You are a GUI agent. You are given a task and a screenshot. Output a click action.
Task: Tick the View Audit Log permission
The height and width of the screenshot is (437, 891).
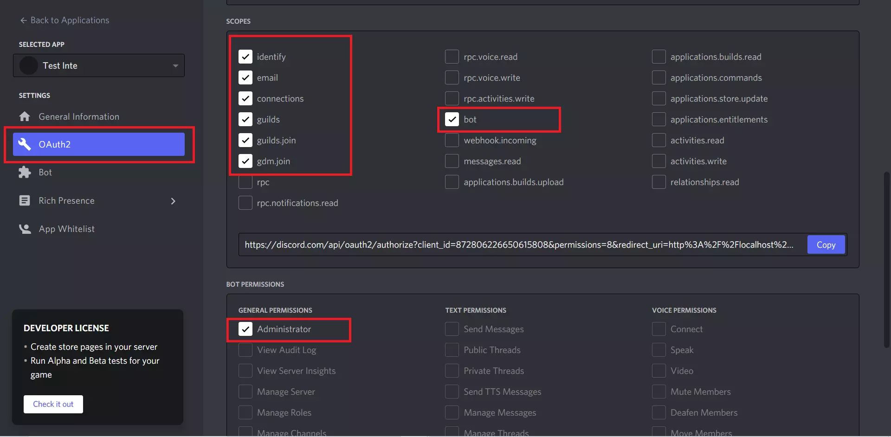pyautogui.click(x=245, y=350)
